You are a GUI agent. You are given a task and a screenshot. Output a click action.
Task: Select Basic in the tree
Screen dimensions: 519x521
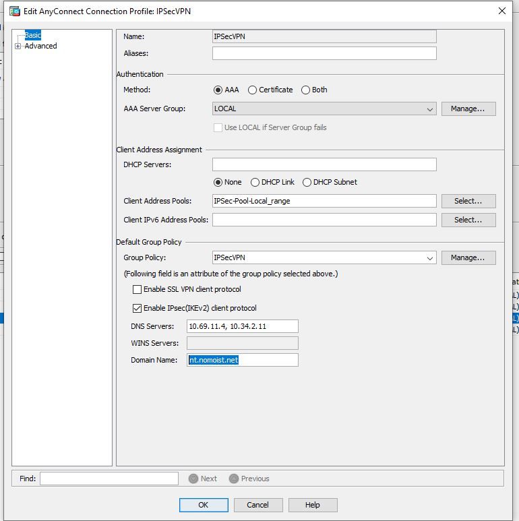point(32,35)
